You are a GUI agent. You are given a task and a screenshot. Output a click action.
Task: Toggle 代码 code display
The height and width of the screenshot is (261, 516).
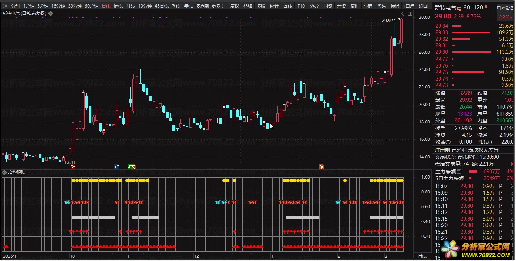pos(381,6)
